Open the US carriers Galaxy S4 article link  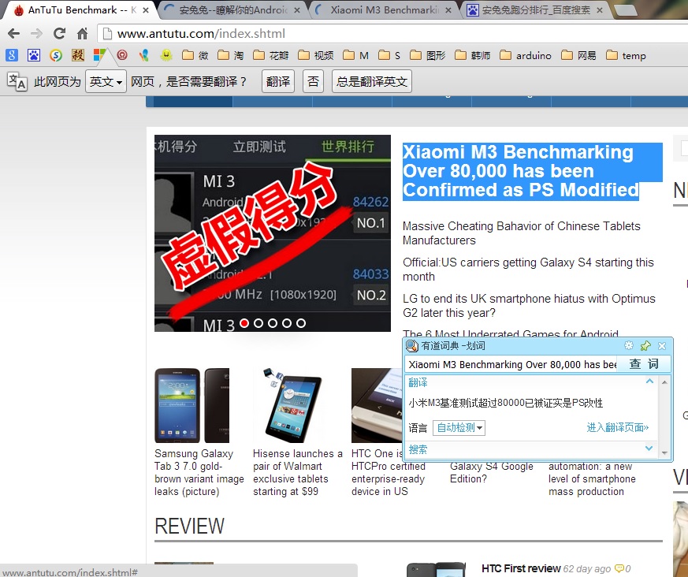528,270
